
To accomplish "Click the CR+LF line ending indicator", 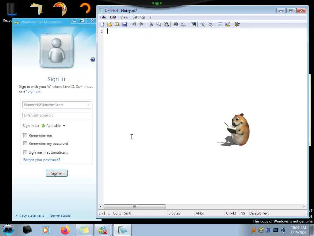I will point(231,213).
